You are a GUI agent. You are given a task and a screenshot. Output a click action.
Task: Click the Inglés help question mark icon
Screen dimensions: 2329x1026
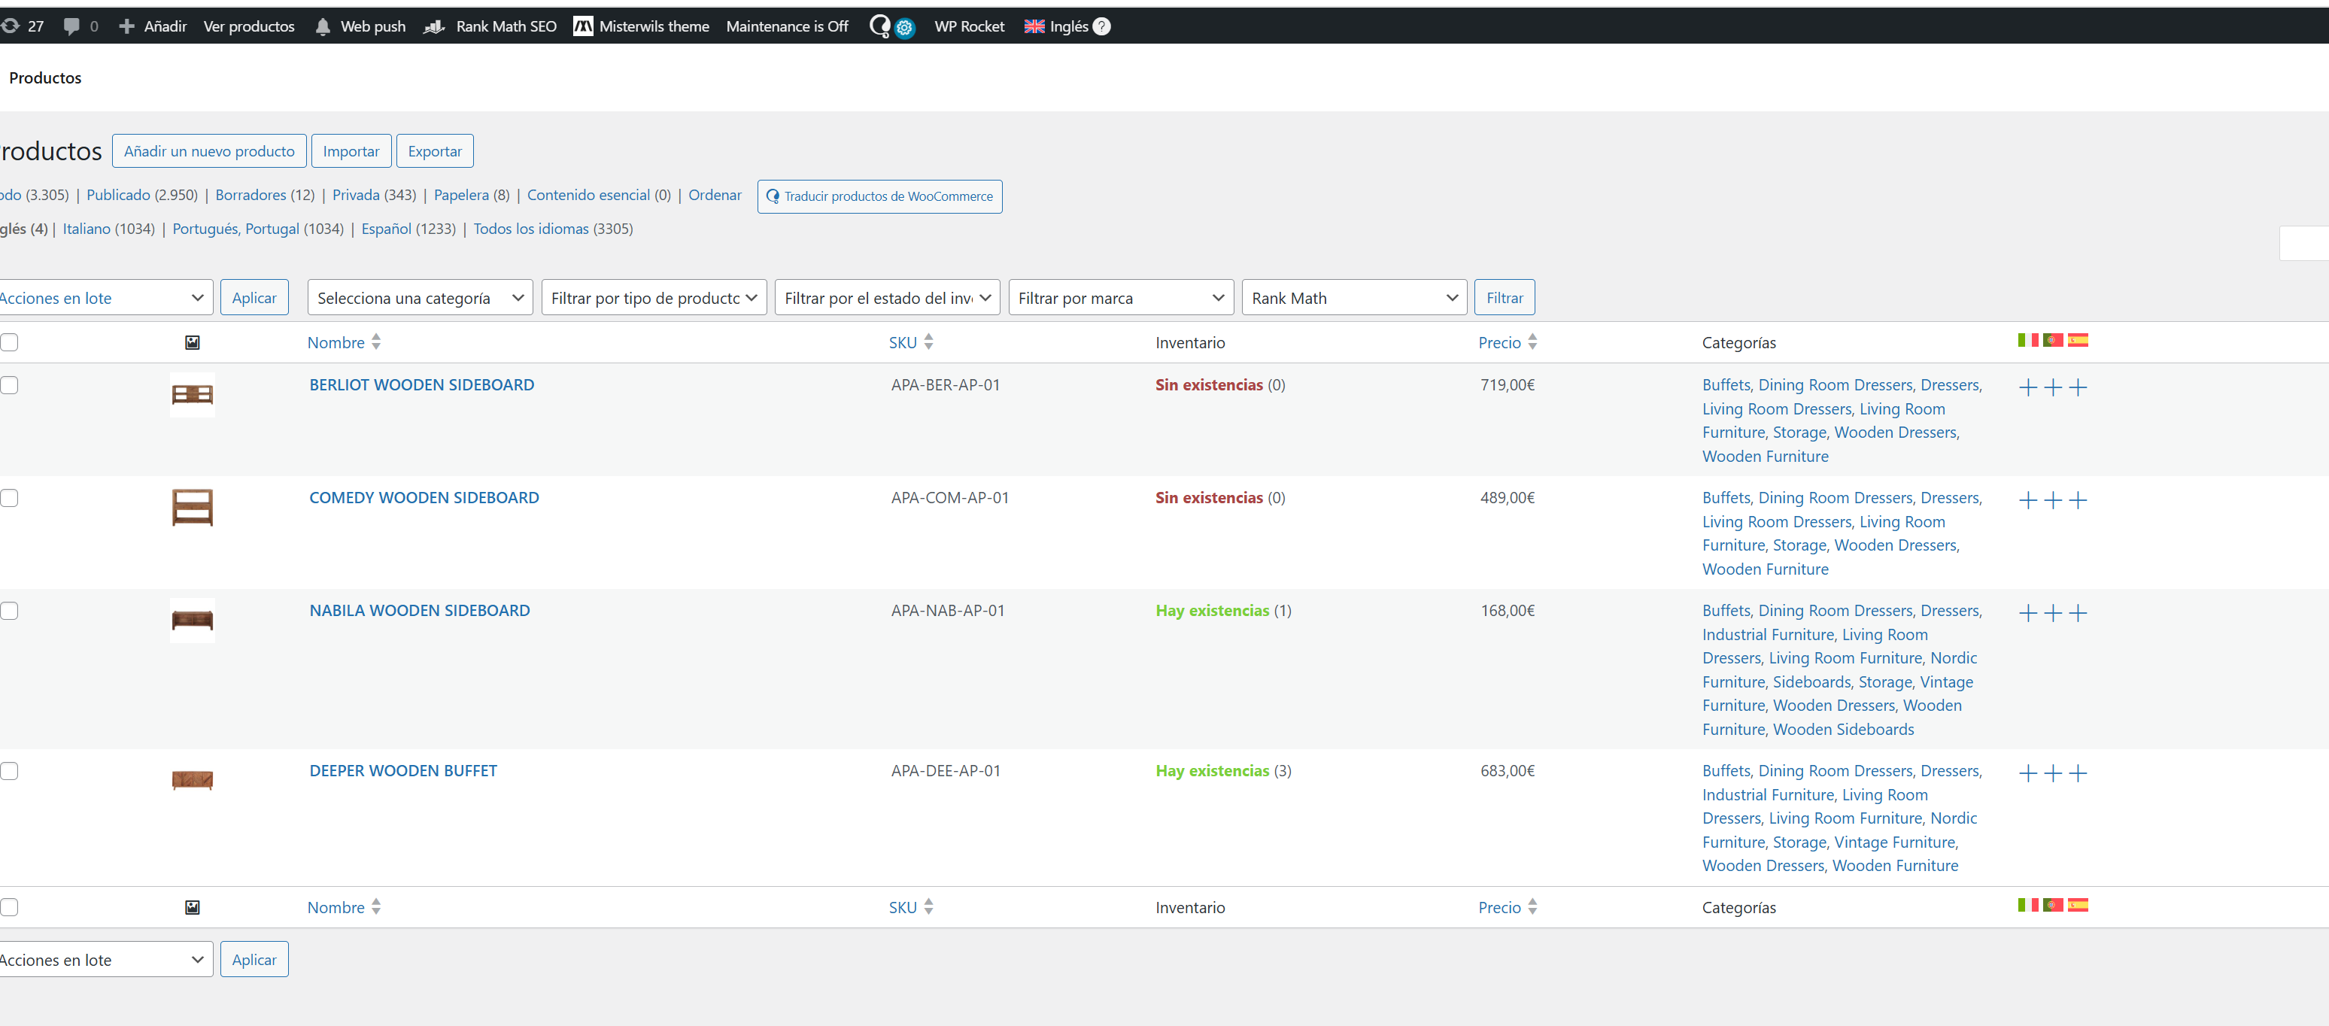[1101, 26]
